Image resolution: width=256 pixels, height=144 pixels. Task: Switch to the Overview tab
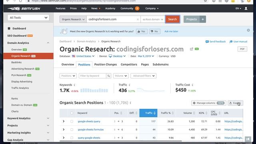click(x=68, y=64)
